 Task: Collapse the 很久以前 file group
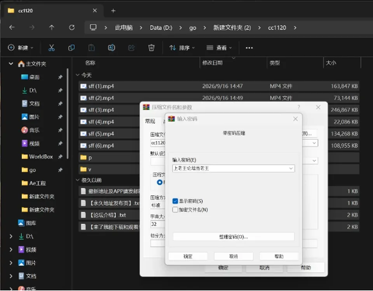(x=78, y=180)
